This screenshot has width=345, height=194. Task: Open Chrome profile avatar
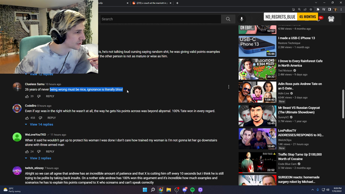(335, 10)
